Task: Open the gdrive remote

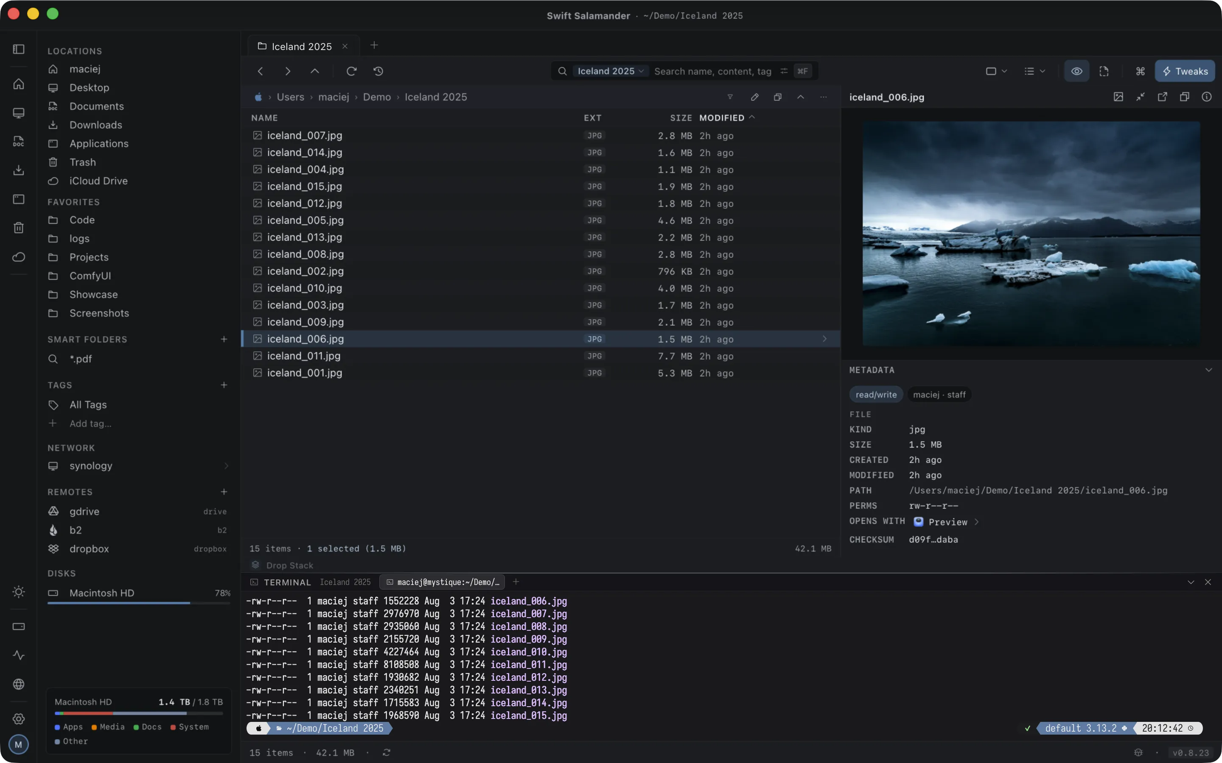Action: point(138,511)
